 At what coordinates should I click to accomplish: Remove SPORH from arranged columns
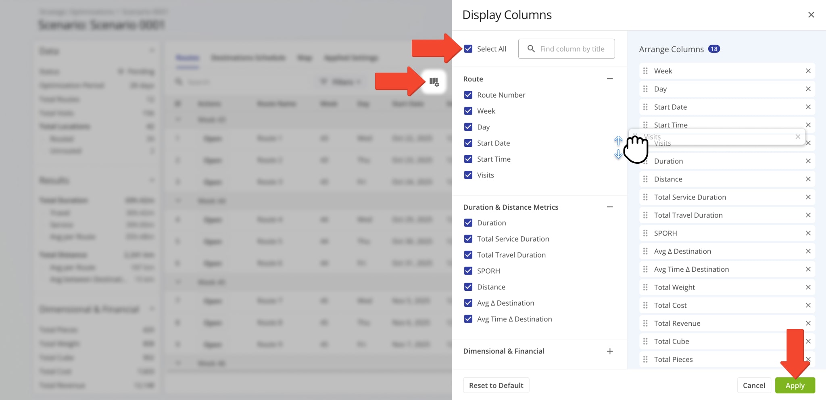[808, 233]
